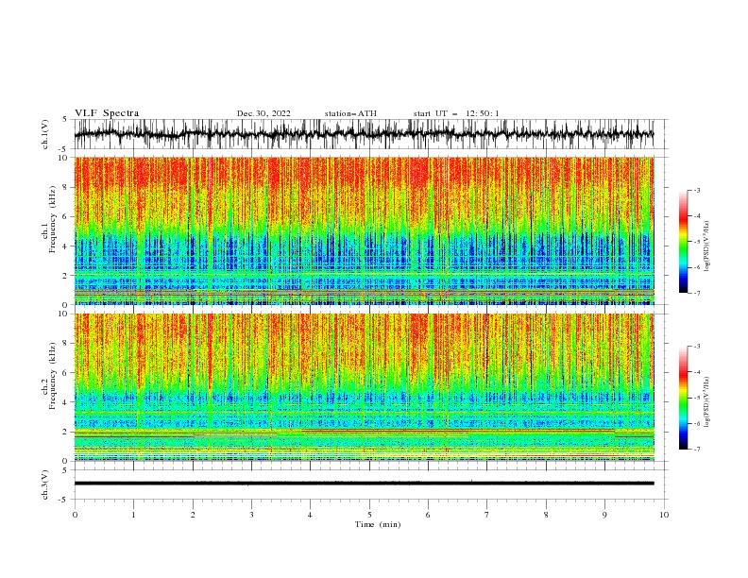
Task: Click time axis tick label '7'
Action: coord(487,515)
